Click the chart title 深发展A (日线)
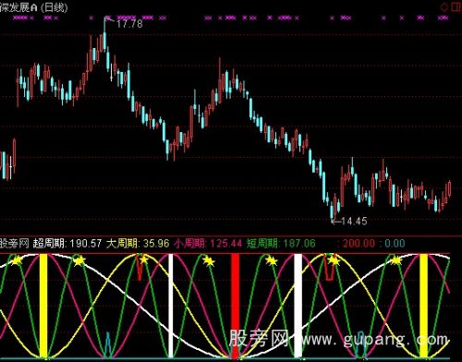 [x=34, y=7]
